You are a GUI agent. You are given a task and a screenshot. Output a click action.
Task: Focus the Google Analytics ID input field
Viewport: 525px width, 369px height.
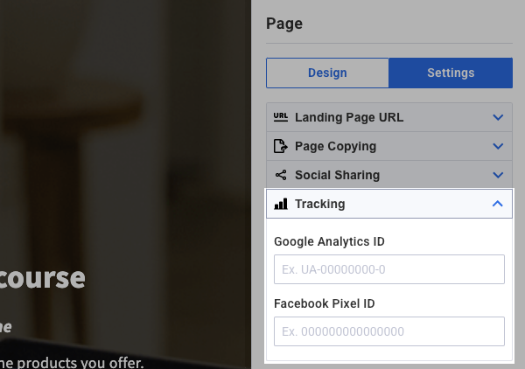[389, 269]
